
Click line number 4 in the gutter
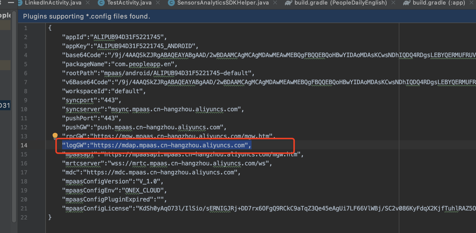26,55
